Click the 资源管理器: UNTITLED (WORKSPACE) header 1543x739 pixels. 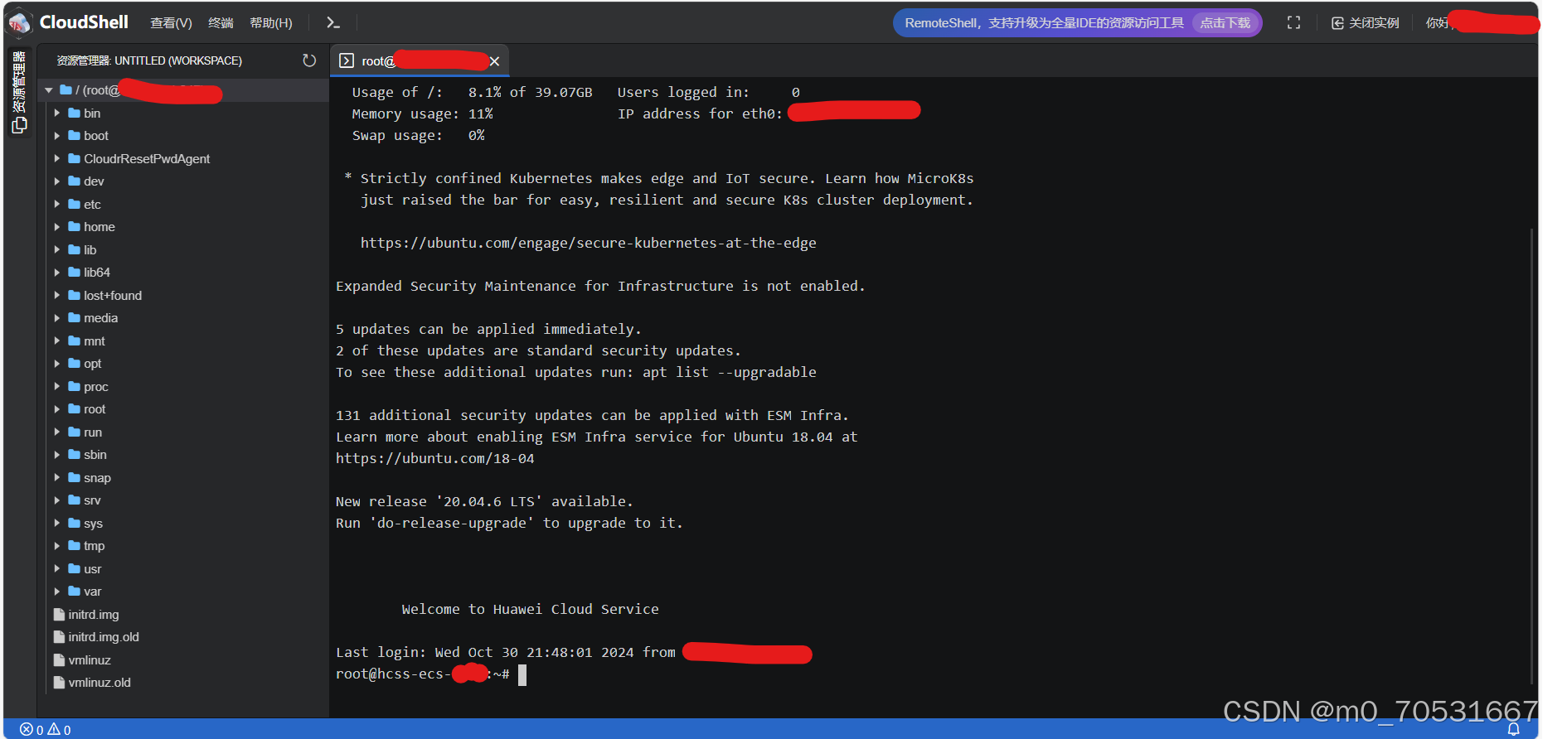point(149,60)
